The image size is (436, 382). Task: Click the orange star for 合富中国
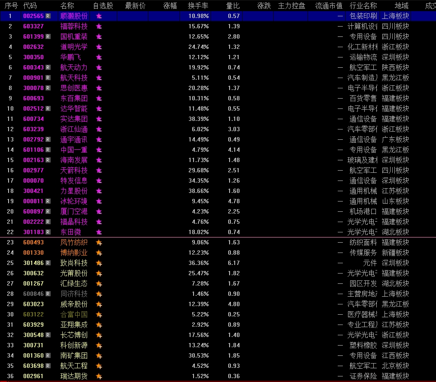[99, 315]
